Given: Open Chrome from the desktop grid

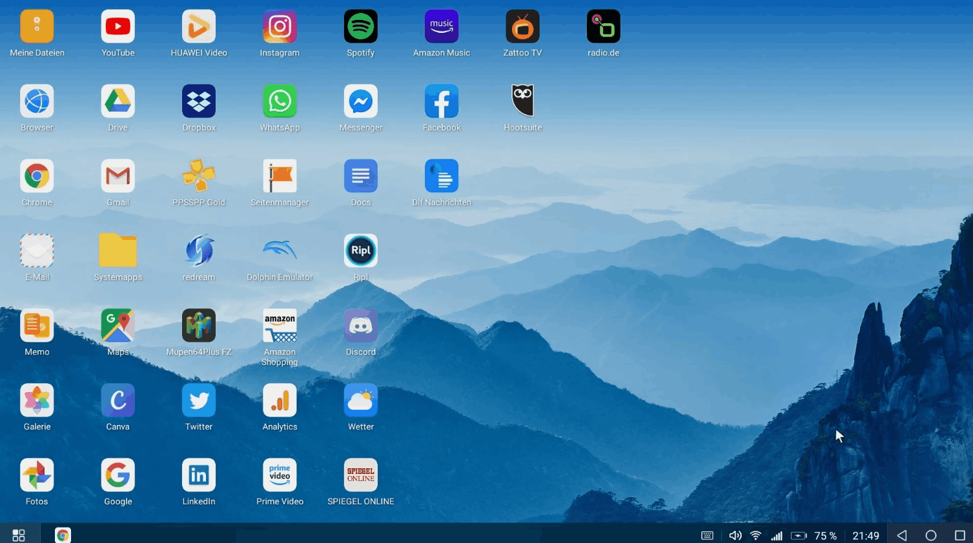Looking at the screenshot, I should click(x=37, y=176).
